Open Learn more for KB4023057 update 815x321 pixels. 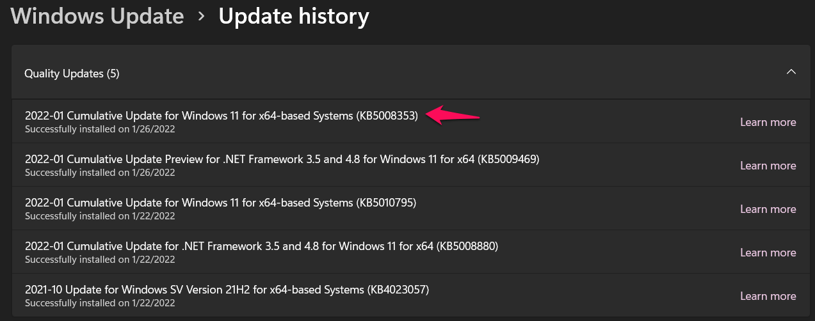pyautogui.click(x=768, y=296)
